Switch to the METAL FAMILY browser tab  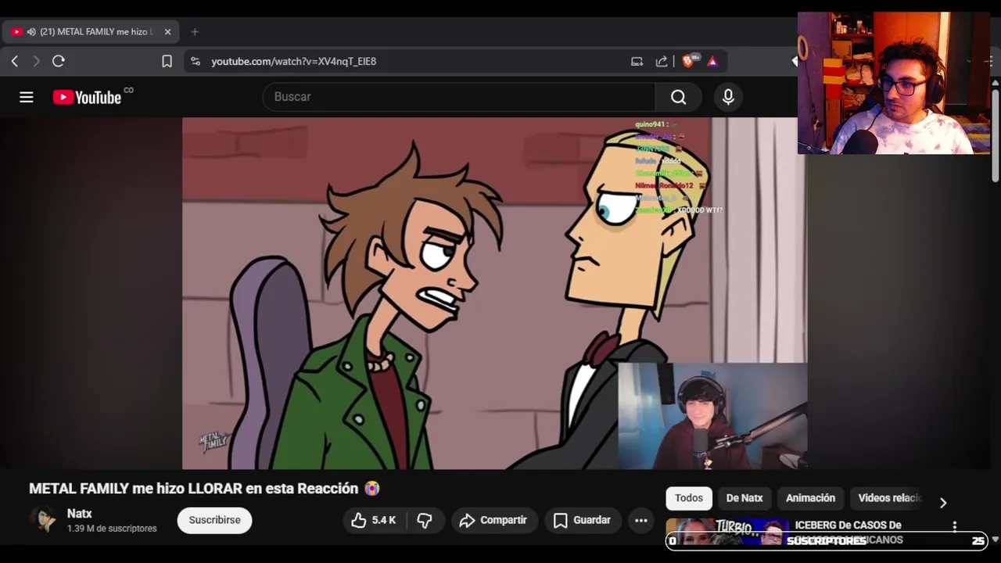[x=91, y=32]
